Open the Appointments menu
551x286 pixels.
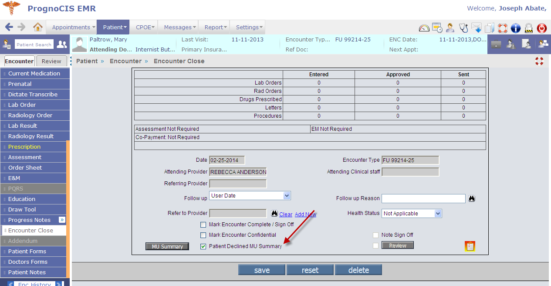pyautogui.click(x=74, y=27)
